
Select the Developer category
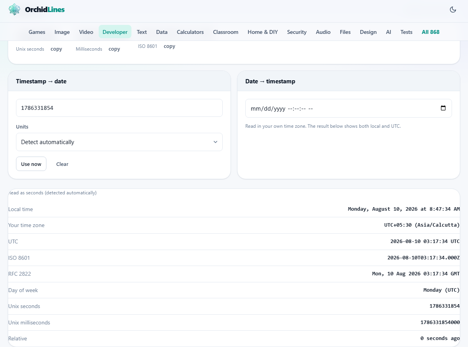115,32
